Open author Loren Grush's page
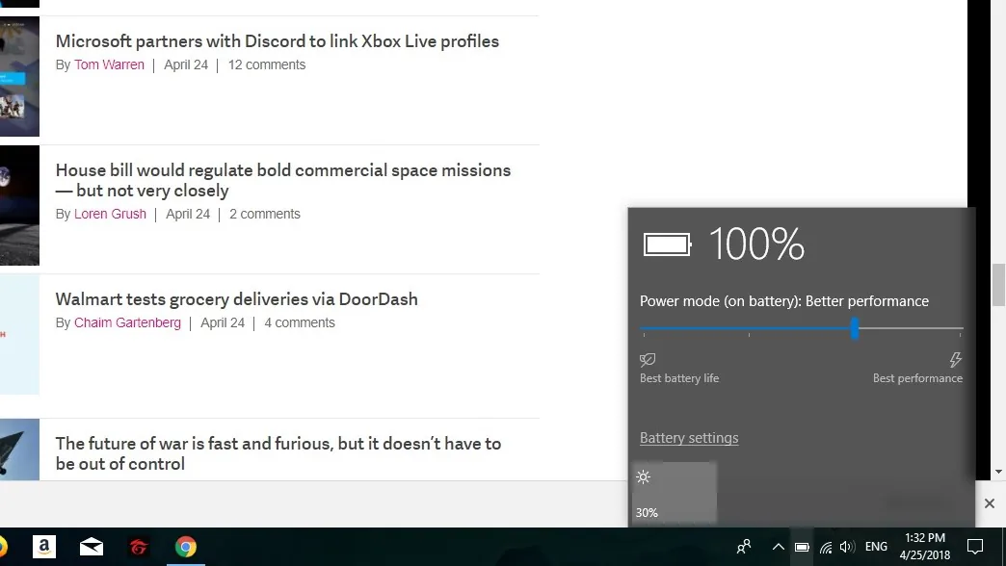Image resolution: width=1006 pixels, height=566 pixels. pos(111,214)
